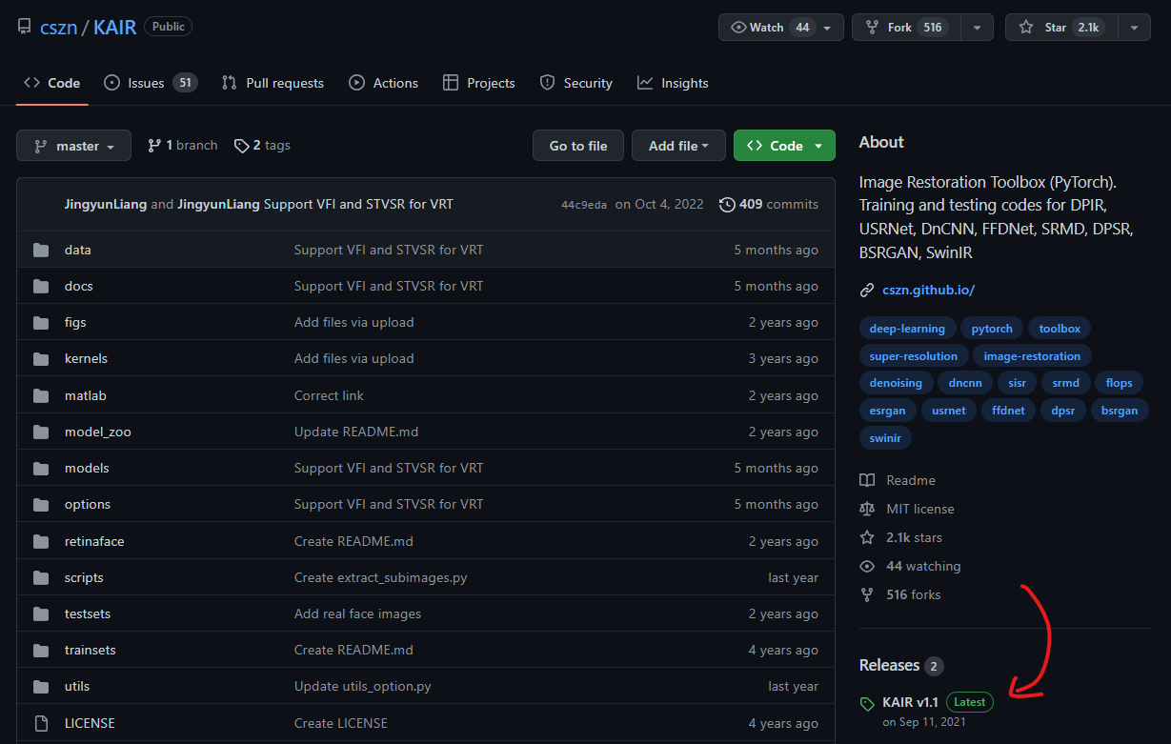Click the commit history clock icon
Screen dimensions: 1171x744
(727, 204)
